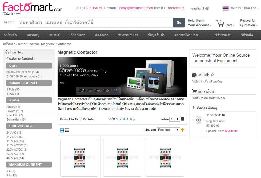
Task: Click the document icon beside items-per-page
Action: (183, 119)
